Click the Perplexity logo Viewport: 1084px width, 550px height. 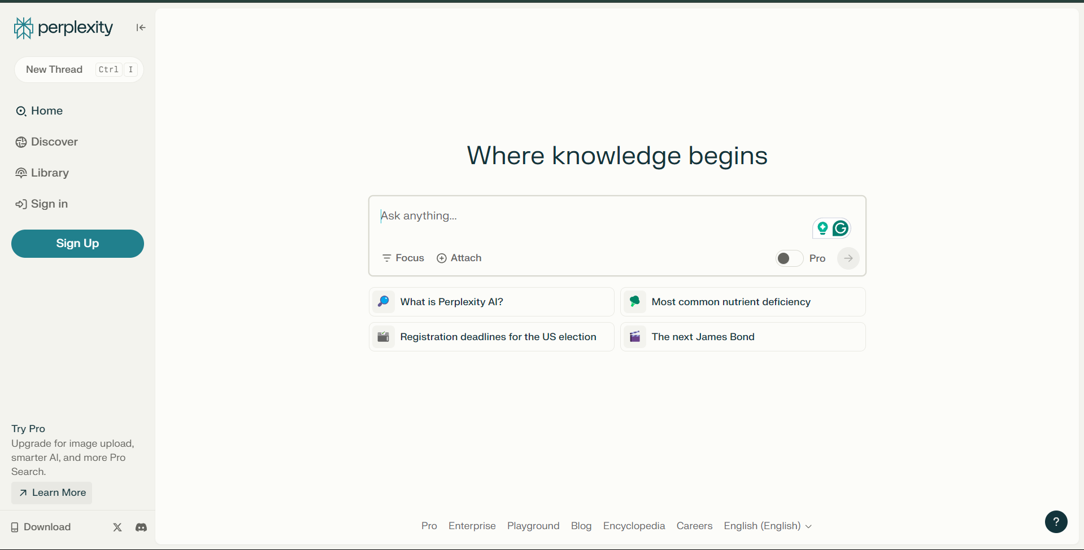[x=63, y=28]
